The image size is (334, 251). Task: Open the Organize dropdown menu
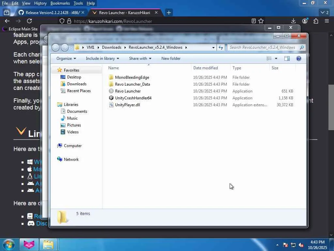[x=66, y=59]
